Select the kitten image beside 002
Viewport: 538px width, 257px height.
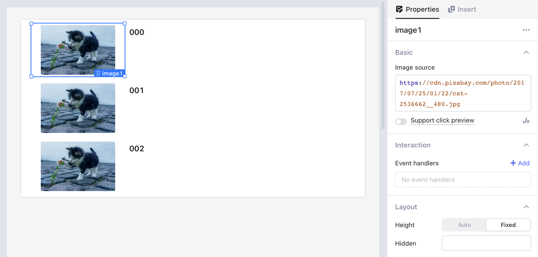click(x=78, y=166)
